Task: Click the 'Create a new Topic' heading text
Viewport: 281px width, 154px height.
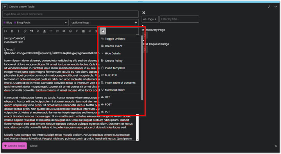Action: (21, 7)
